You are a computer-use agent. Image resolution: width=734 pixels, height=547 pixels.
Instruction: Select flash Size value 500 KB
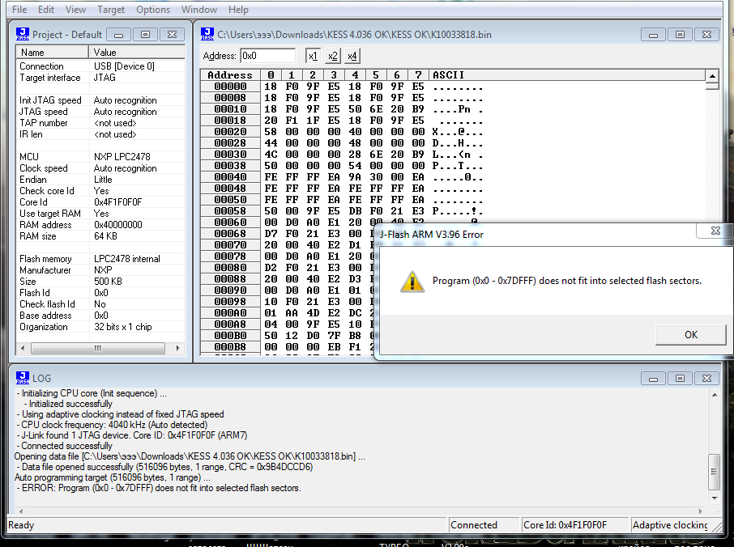108,282
